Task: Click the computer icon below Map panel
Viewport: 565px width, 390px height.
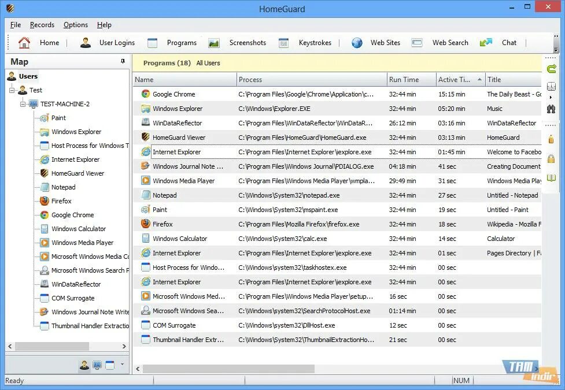Action: pyautogui.click(x=97, y=365)
